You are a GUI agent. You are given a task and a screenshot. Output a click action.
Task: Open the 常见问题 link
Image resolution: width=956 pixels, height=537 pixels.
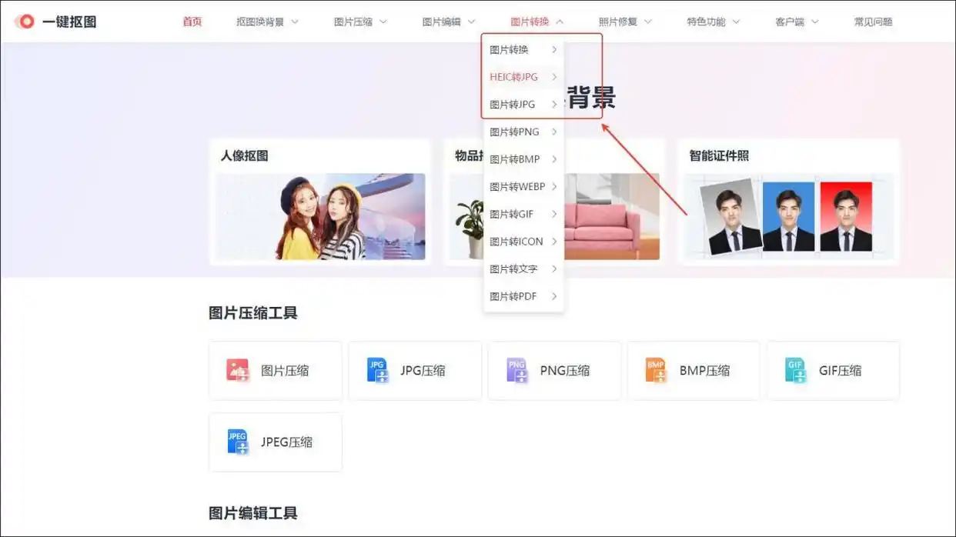click(873, 22)
